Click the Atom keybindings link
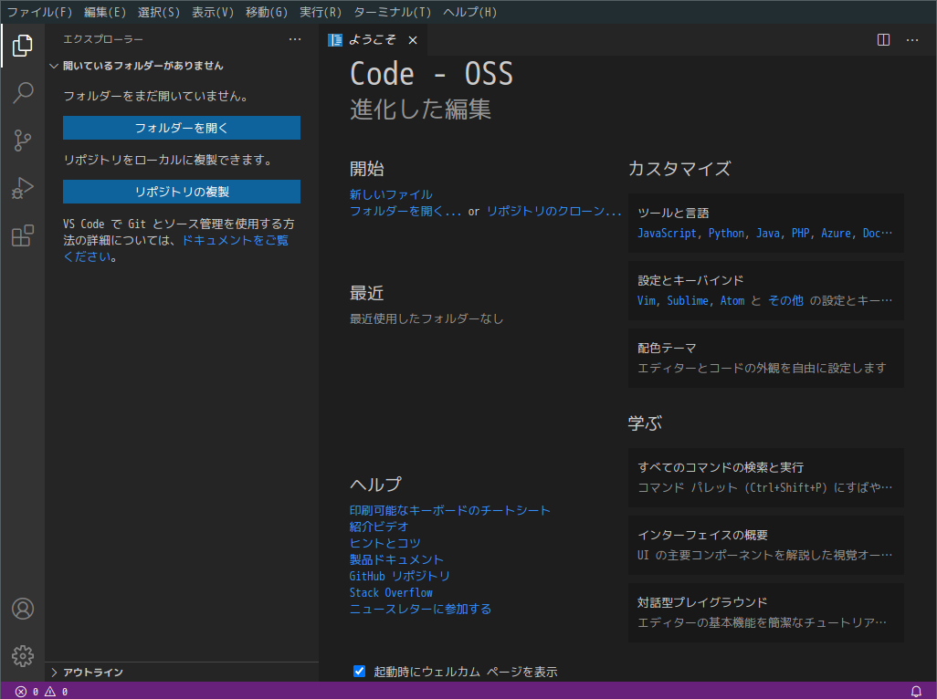Image resolution: width=937 pixels, height=699 pixels. point(732,301)
